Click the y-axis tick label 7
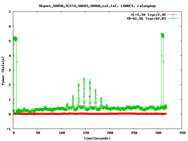188x141 pixels. coord(10,12)
